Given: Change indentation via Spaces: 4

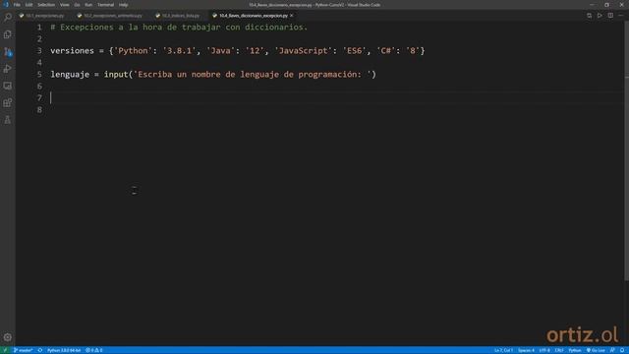Looking at the screenshot, I should (526, 350).
